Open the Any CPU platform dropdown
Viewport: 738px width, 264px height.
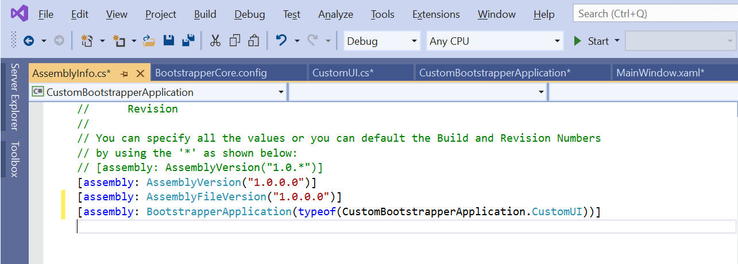point(495,41)
